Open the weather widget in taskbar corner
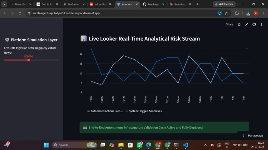268x150 pixels. click(7, 145)
